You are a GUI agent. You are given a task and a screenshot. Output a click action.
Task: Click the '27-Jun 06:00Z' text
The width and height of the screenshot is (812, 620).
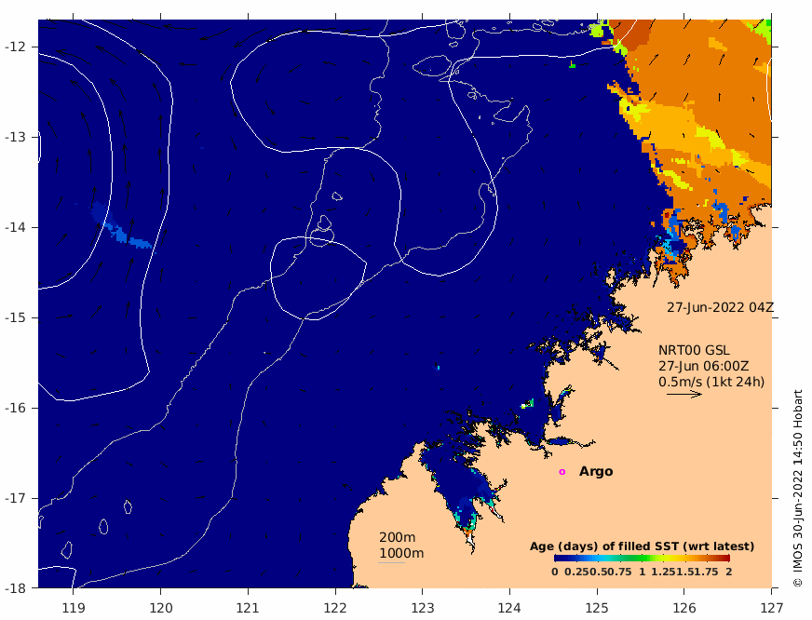pos(703,366)
